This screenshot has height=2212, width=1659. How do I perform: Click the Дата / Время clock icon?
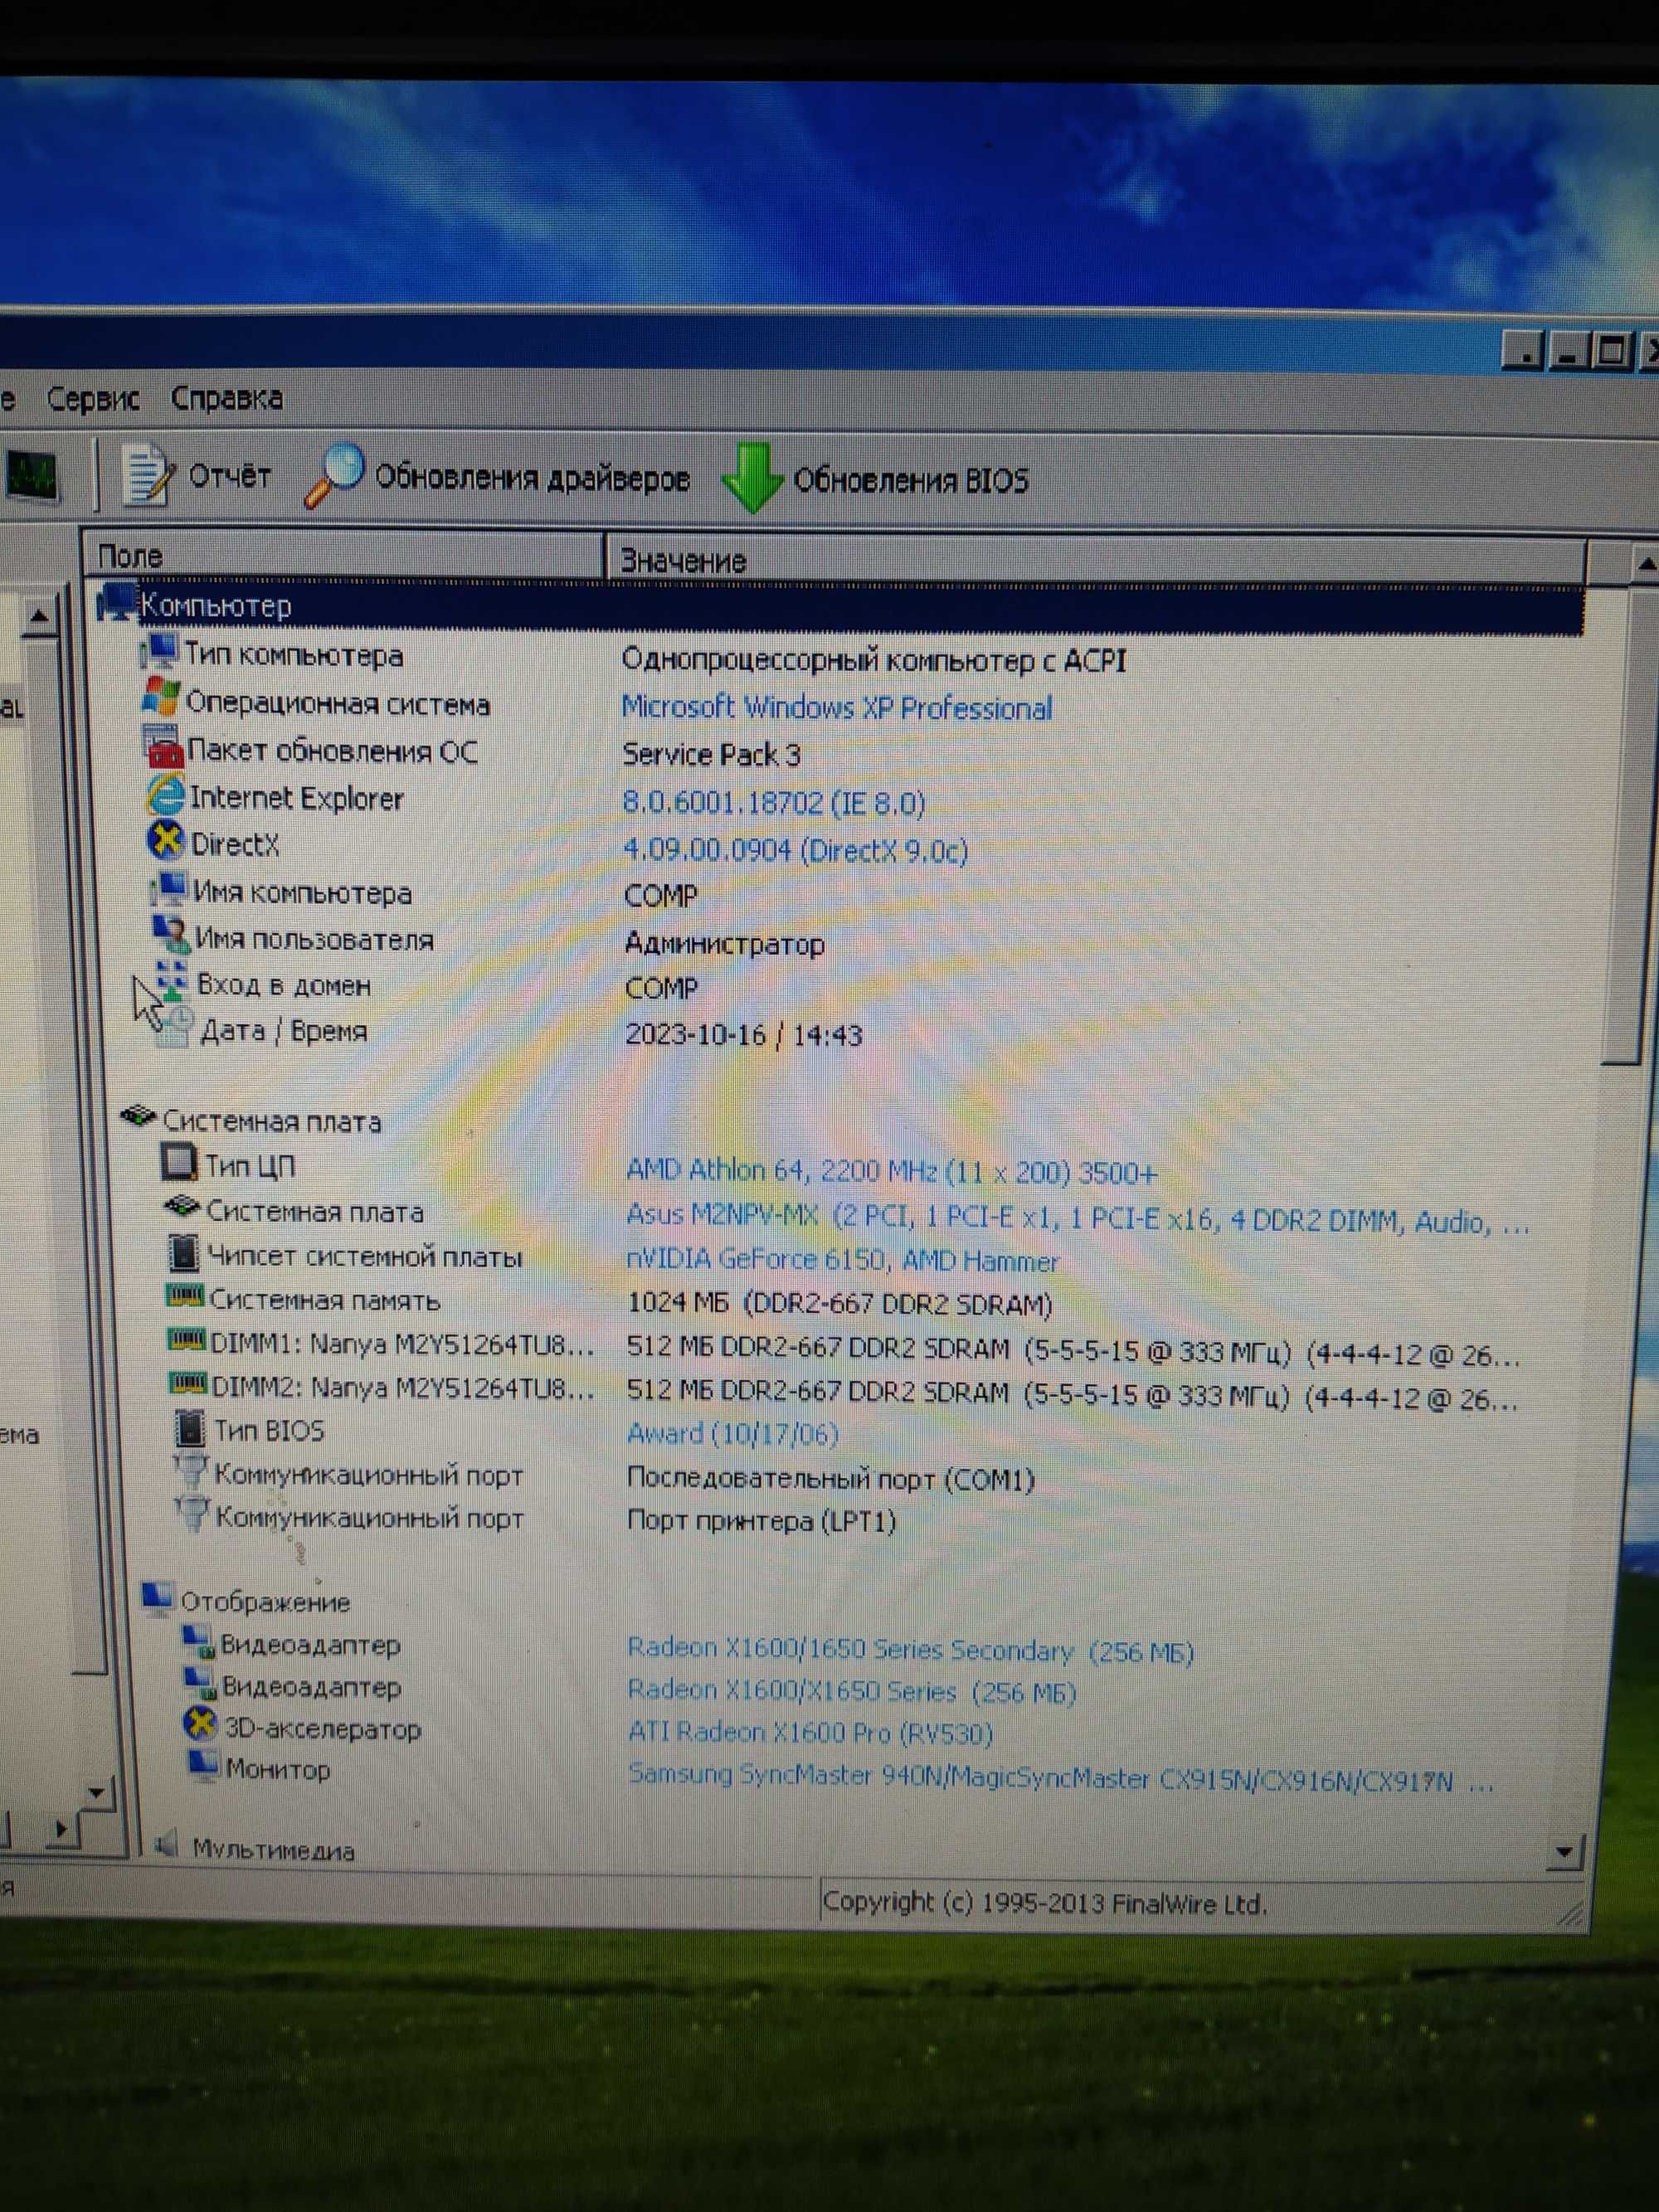coord(176,1026)
